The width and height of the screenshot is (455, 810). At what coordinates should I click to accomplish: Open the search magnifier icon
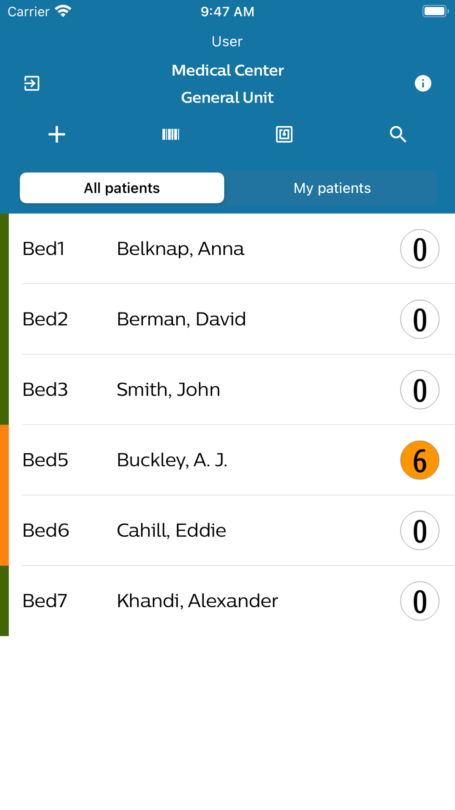398,134
